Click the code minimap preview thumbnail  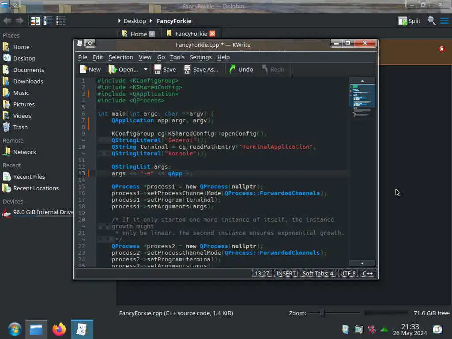pyautogui.click(x=362, y=95)
